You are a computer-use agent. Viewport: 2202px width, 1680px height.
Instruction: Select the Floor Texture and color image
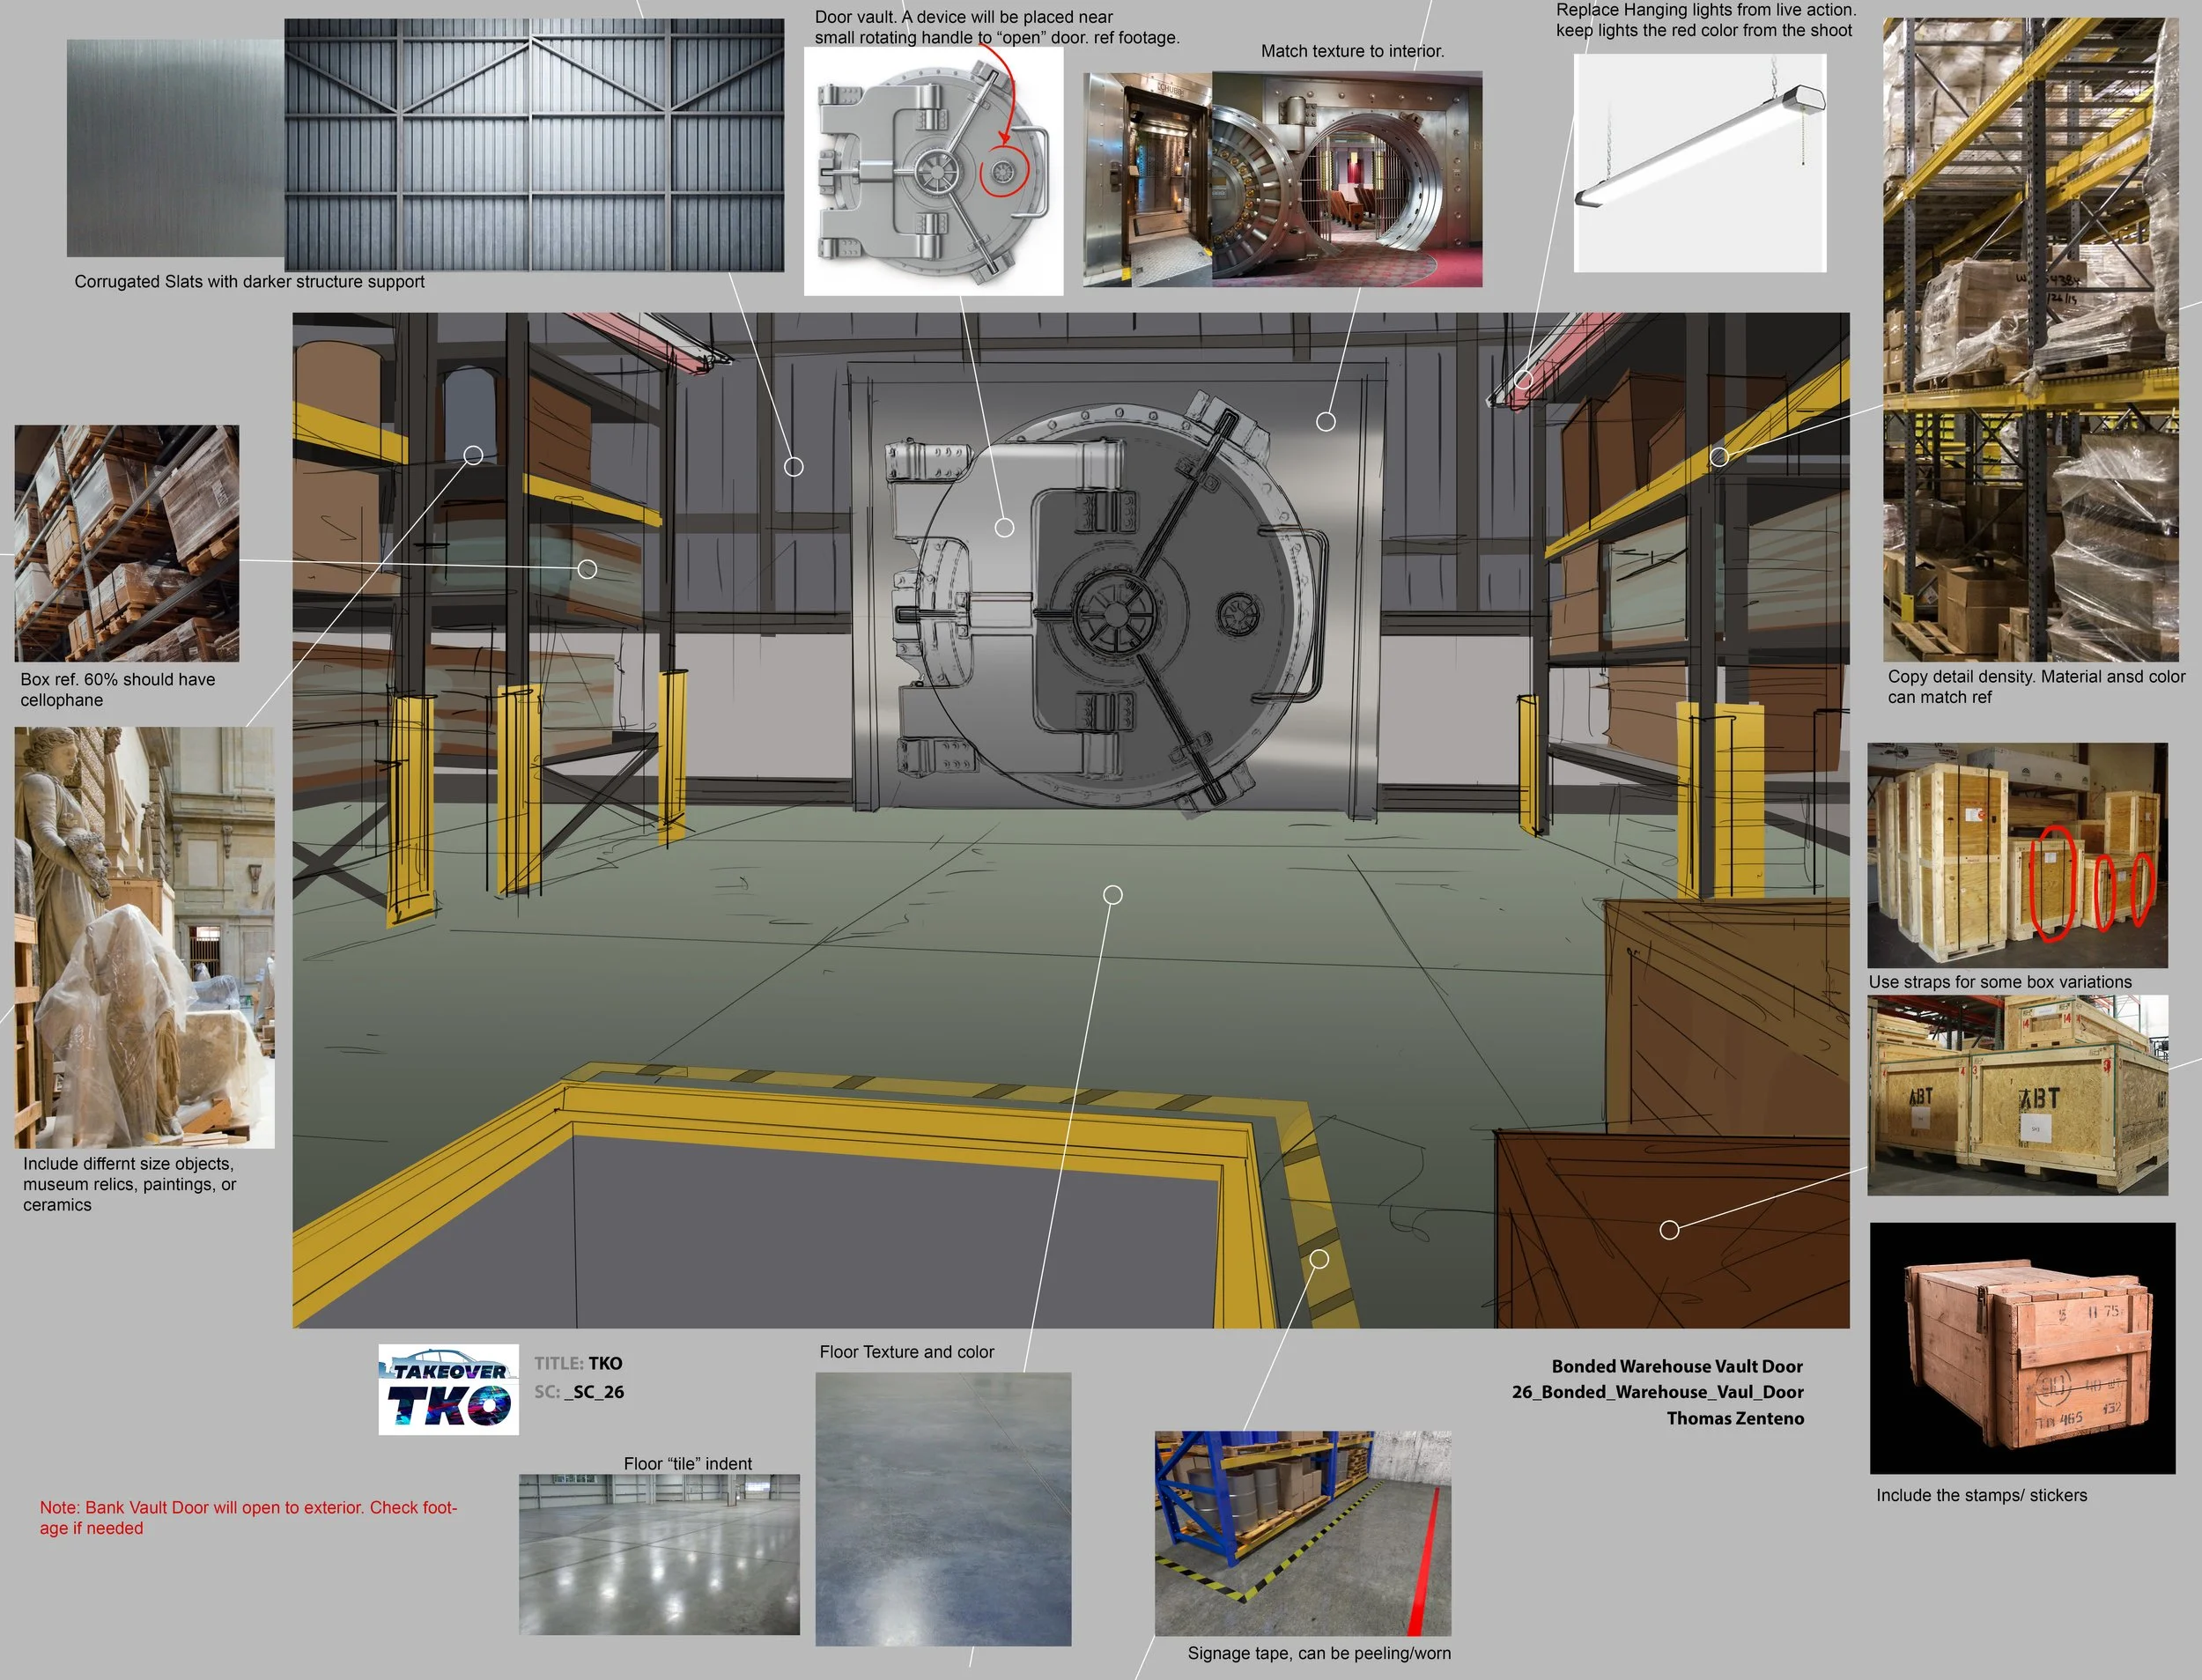click(x=942, y=1509)
